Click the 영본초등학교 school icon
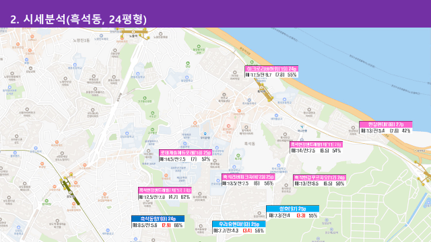The width and height of the screenshot is (431, 242). (75, 65)
